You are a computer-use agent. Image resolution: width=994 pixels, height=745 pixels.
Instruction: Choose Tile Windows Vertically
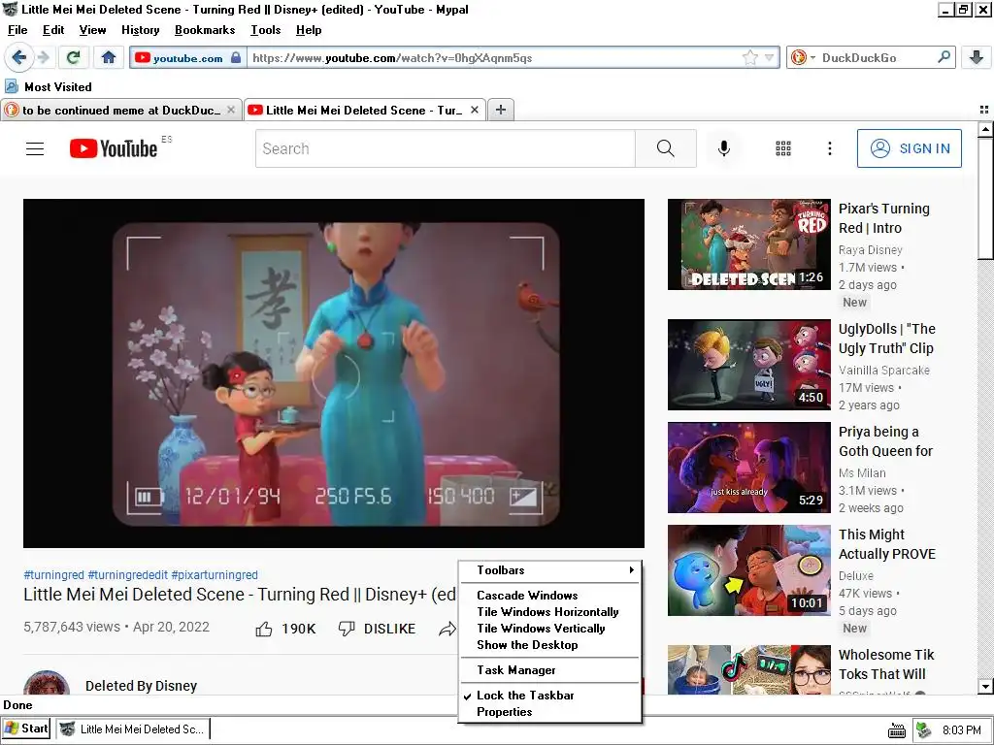pos(549,629)
